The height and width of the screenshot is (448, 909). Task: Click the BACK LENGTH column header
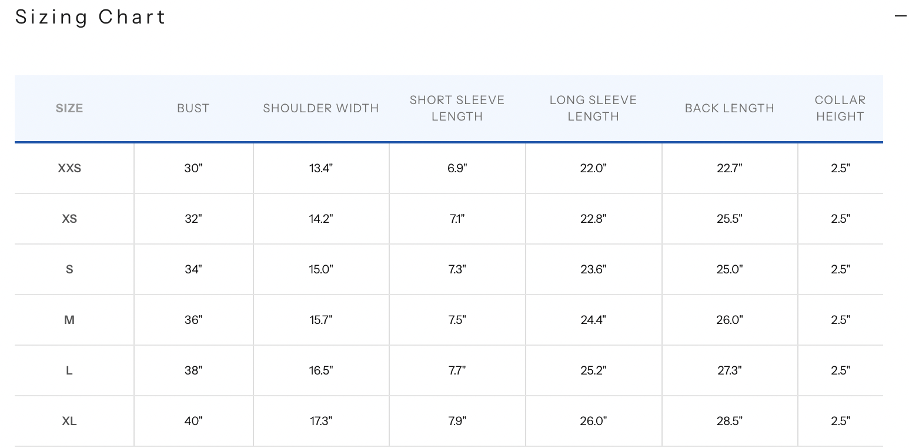tap(729, 108)
